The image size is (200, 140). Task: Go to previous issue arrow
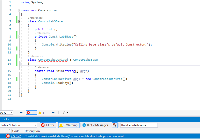coord(21,113)
